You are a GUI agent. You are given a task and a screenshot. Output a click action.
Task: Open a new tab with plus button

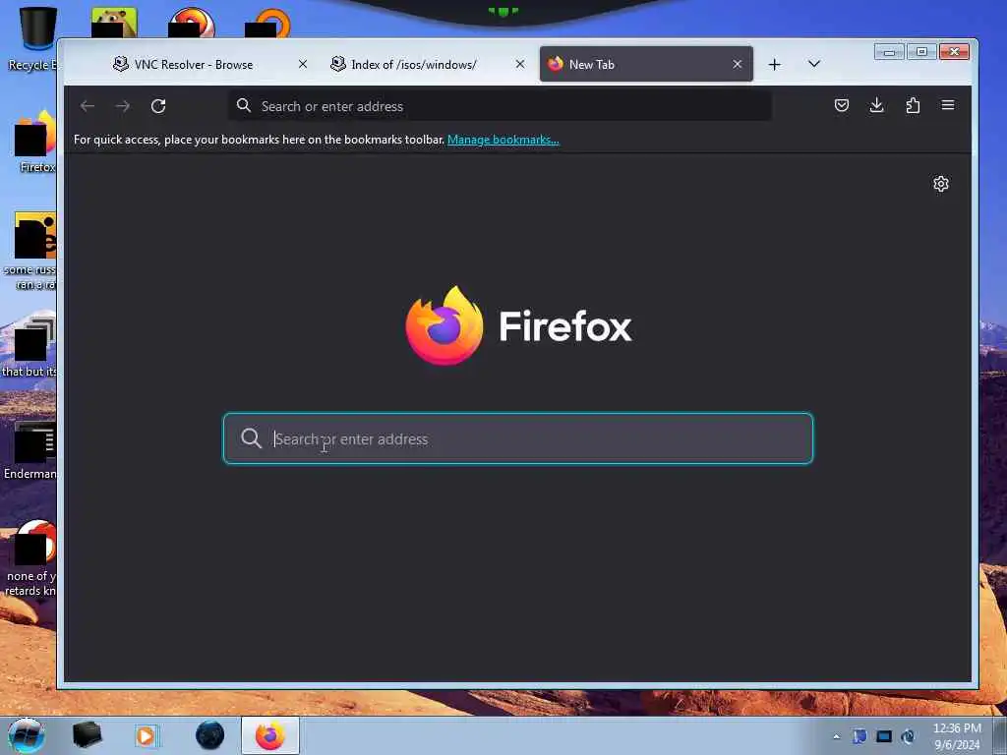point(775,64)
